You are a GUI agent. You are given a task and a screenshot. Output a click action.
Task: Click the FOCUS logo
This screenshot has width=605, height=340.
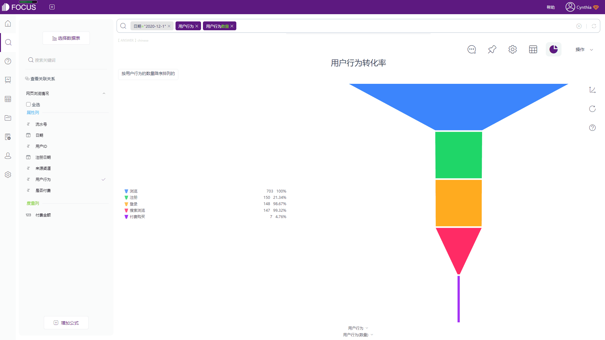tap(19, 7)
